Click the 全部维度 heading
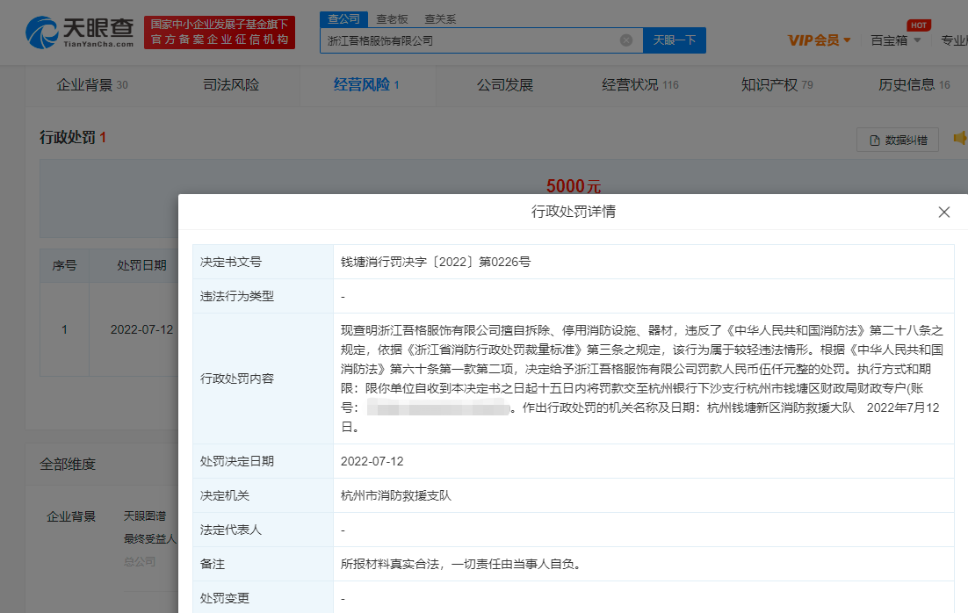This screenshot has height=613, width=968. [68, 465]
